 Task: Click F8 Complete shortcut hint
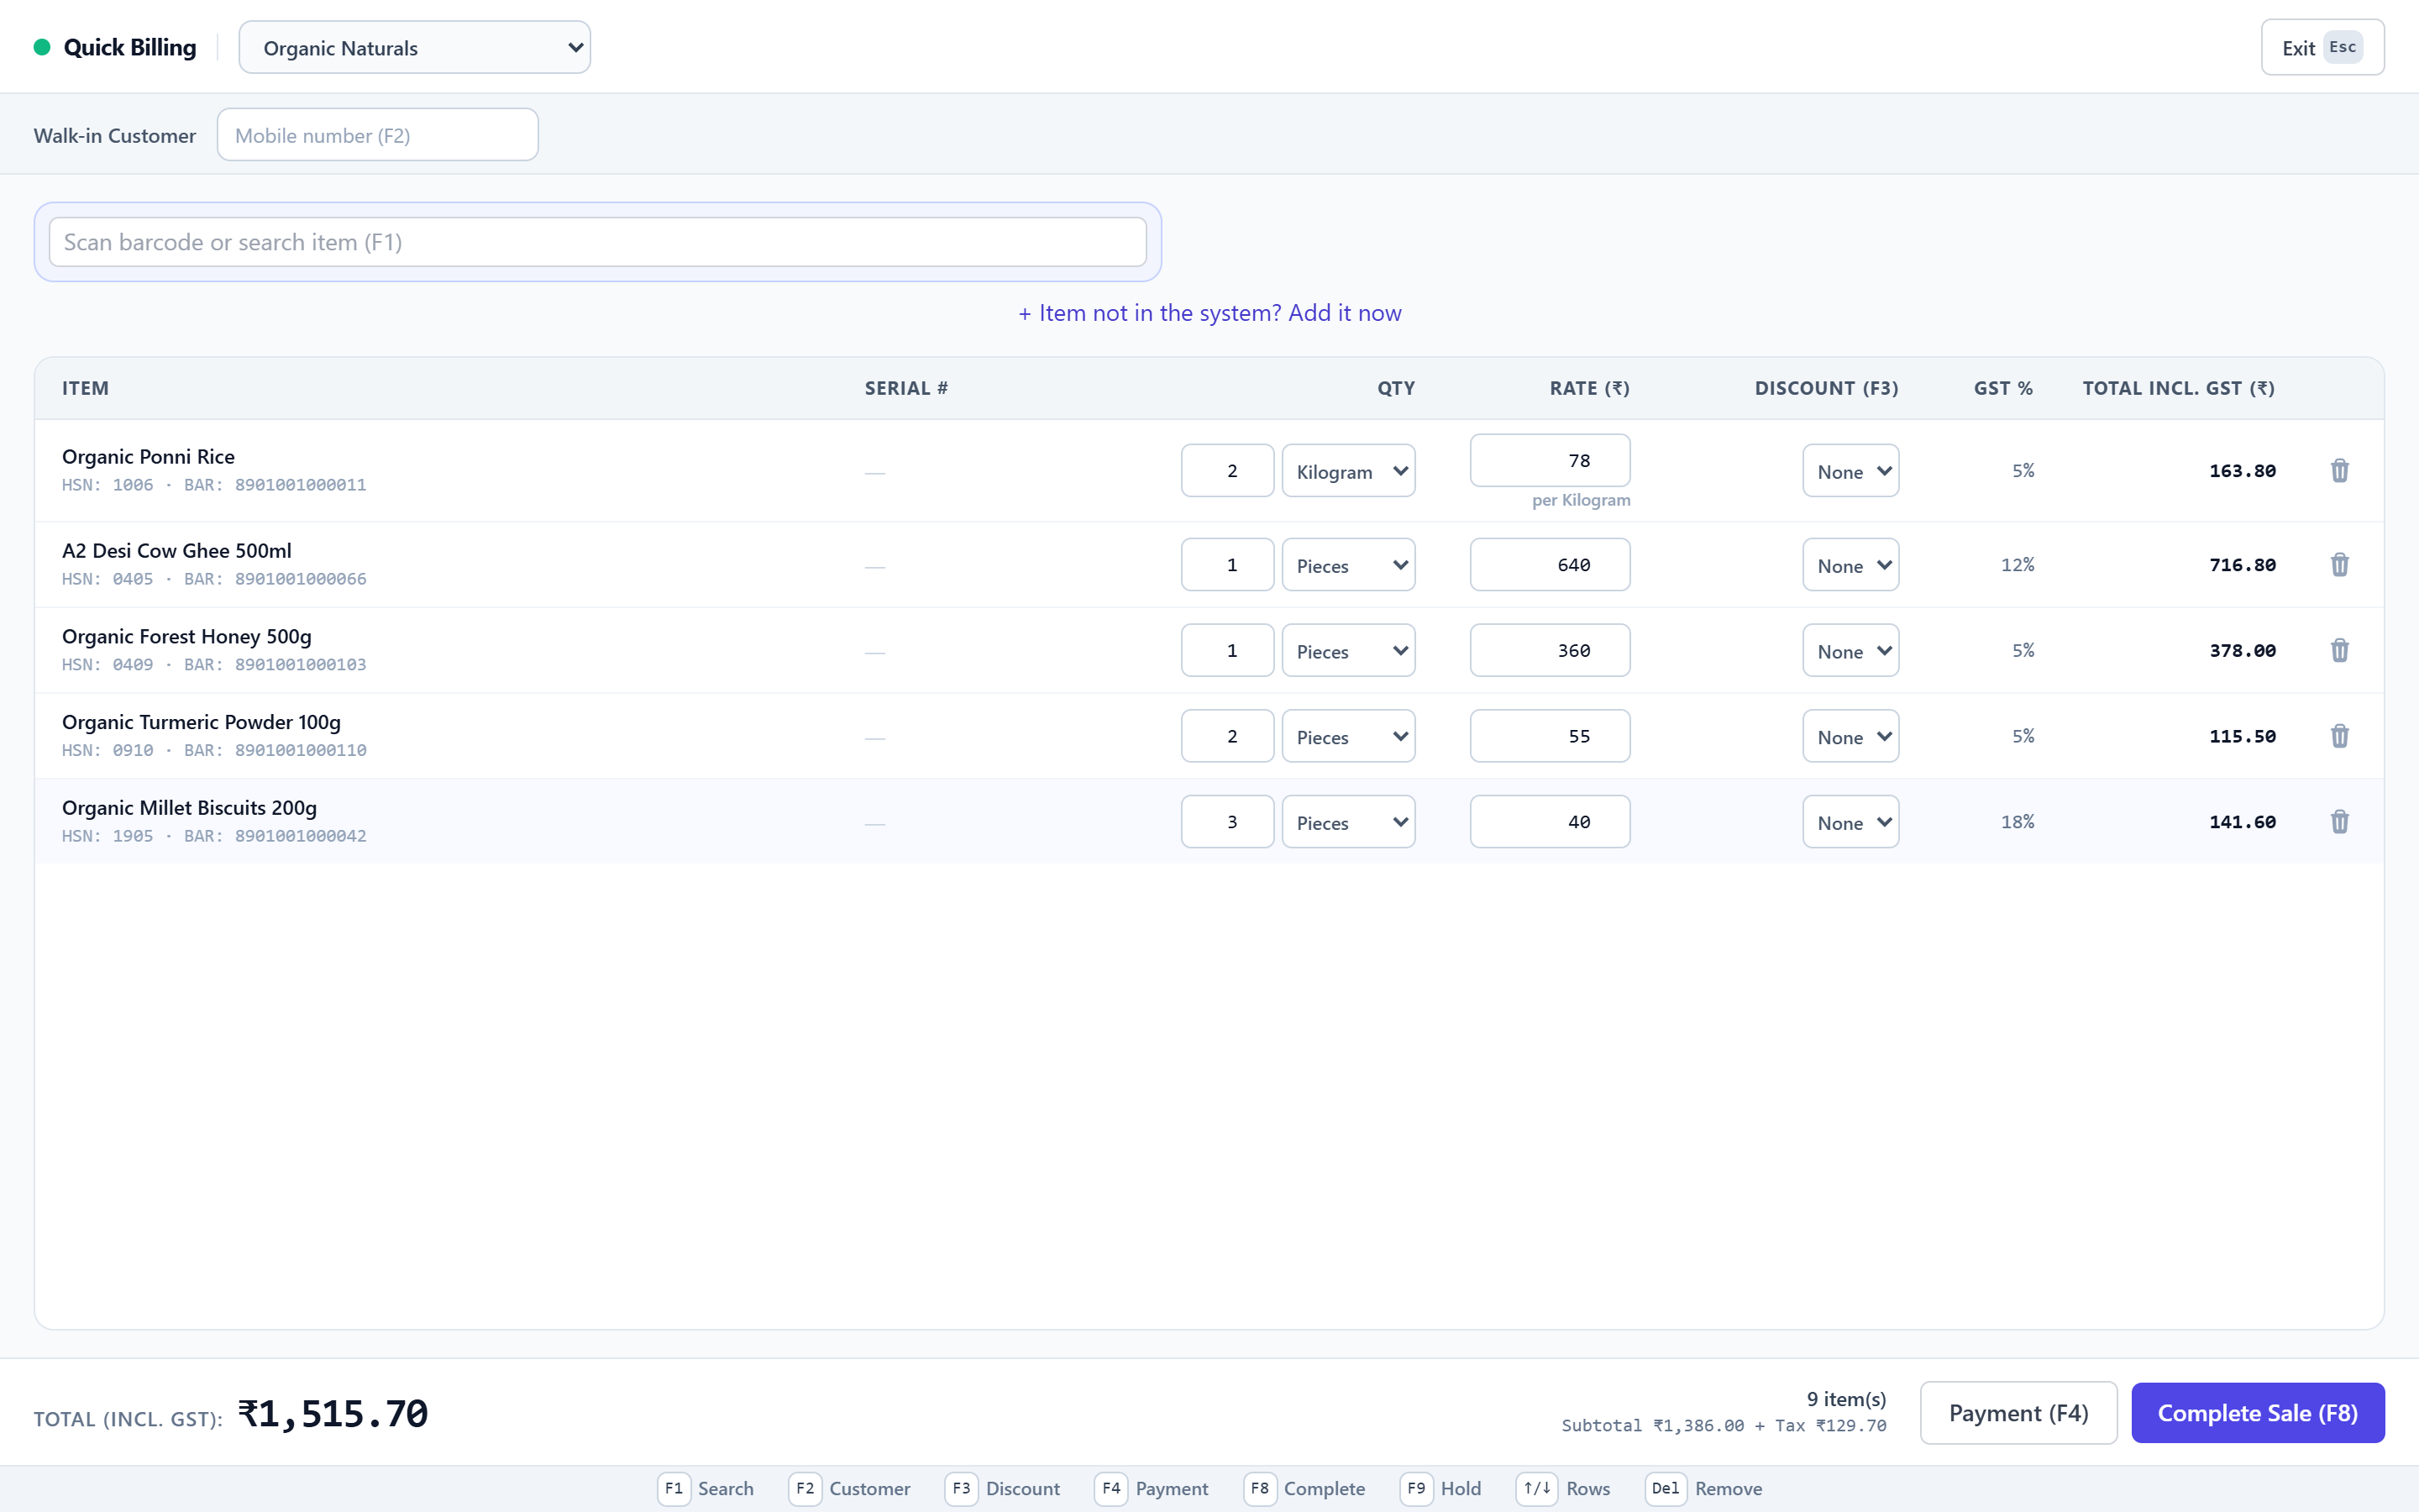(1304, 1488)
